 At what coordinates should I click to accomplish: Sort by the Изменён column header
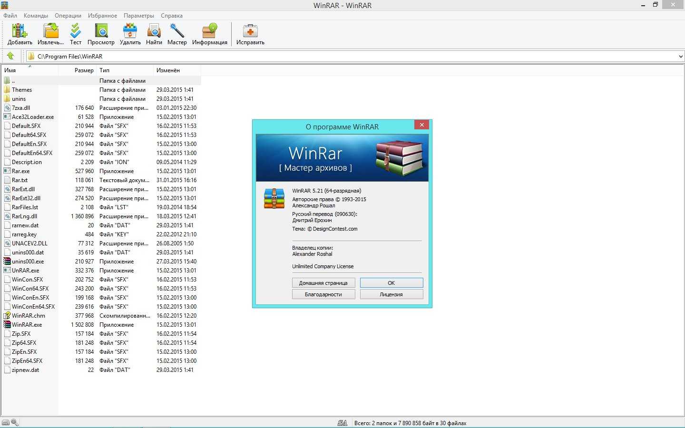[177, 70]
